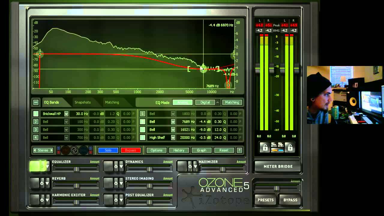
Task: Toggle the Harmonic Exciter power icon
Action: (42, 199)
